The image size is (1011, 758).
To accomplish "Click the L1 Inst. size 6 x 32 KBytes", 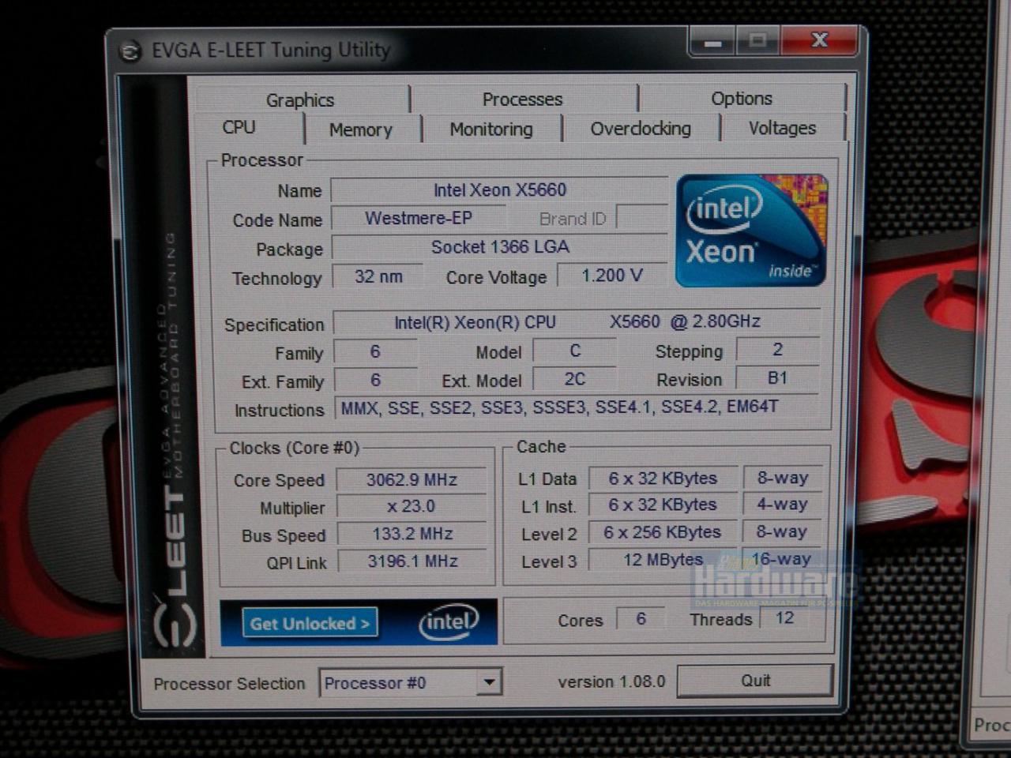I will (x=663, y=505).
